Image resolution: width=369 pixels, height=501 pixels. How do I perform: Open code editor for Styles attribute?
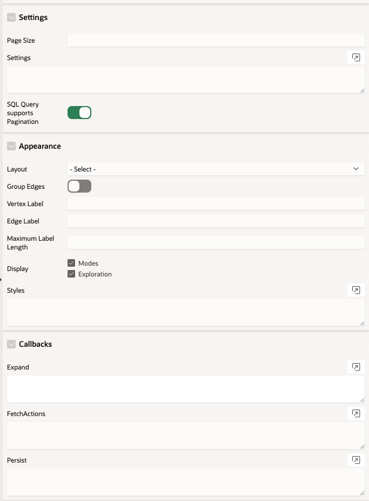(356, 290)
